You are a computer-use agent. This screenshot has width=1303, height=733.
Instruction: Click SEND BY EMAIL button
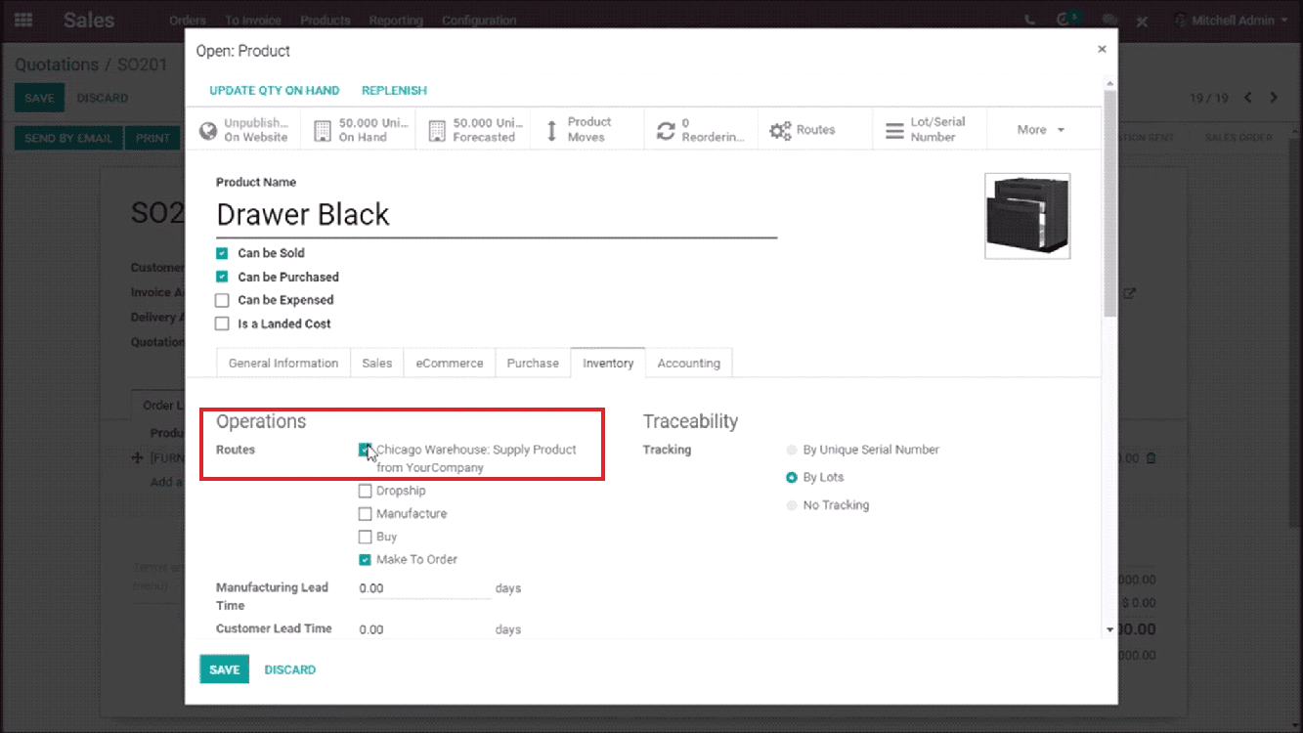[x=68, y=138]
